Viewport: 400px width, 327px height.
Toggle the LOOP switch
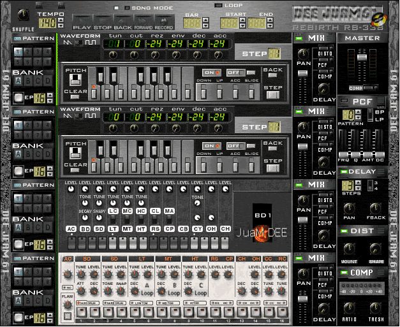click(218, 5)
